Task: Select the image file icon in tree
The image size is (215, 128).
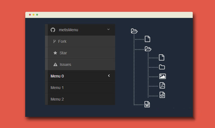Action: [163, 76]
